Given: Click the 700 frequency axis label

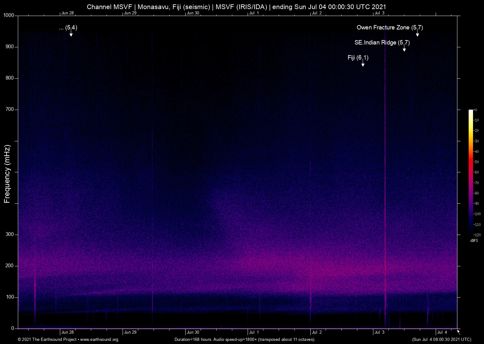Looking at the screenshot, I should [x=10, y=109].
